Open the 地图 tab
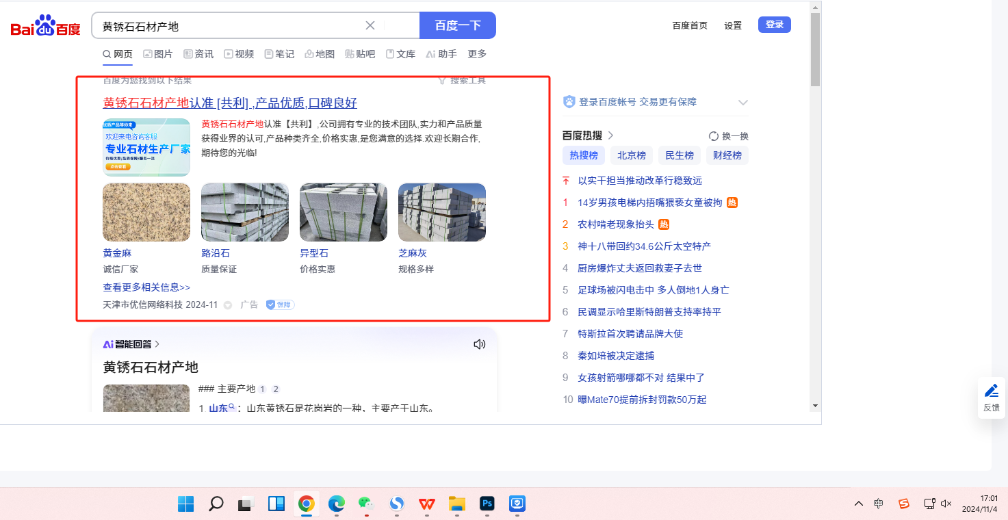The width and height of the screenshot is (1008, 520). tap(320, 54)
